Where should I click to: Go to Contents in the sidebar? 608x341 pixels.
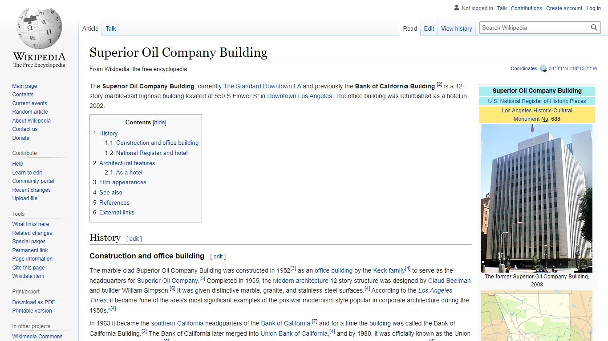23,95
